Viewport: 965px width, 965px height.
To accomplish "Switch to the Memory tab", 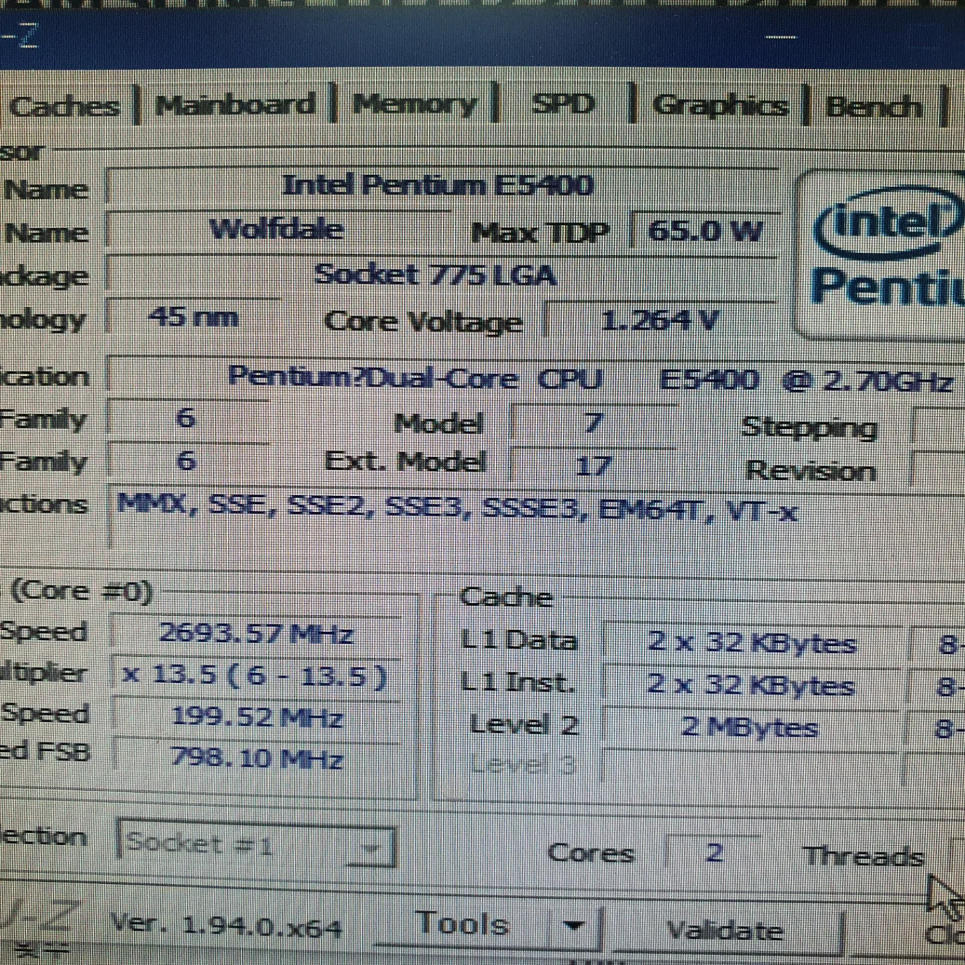I will (415, 104).
